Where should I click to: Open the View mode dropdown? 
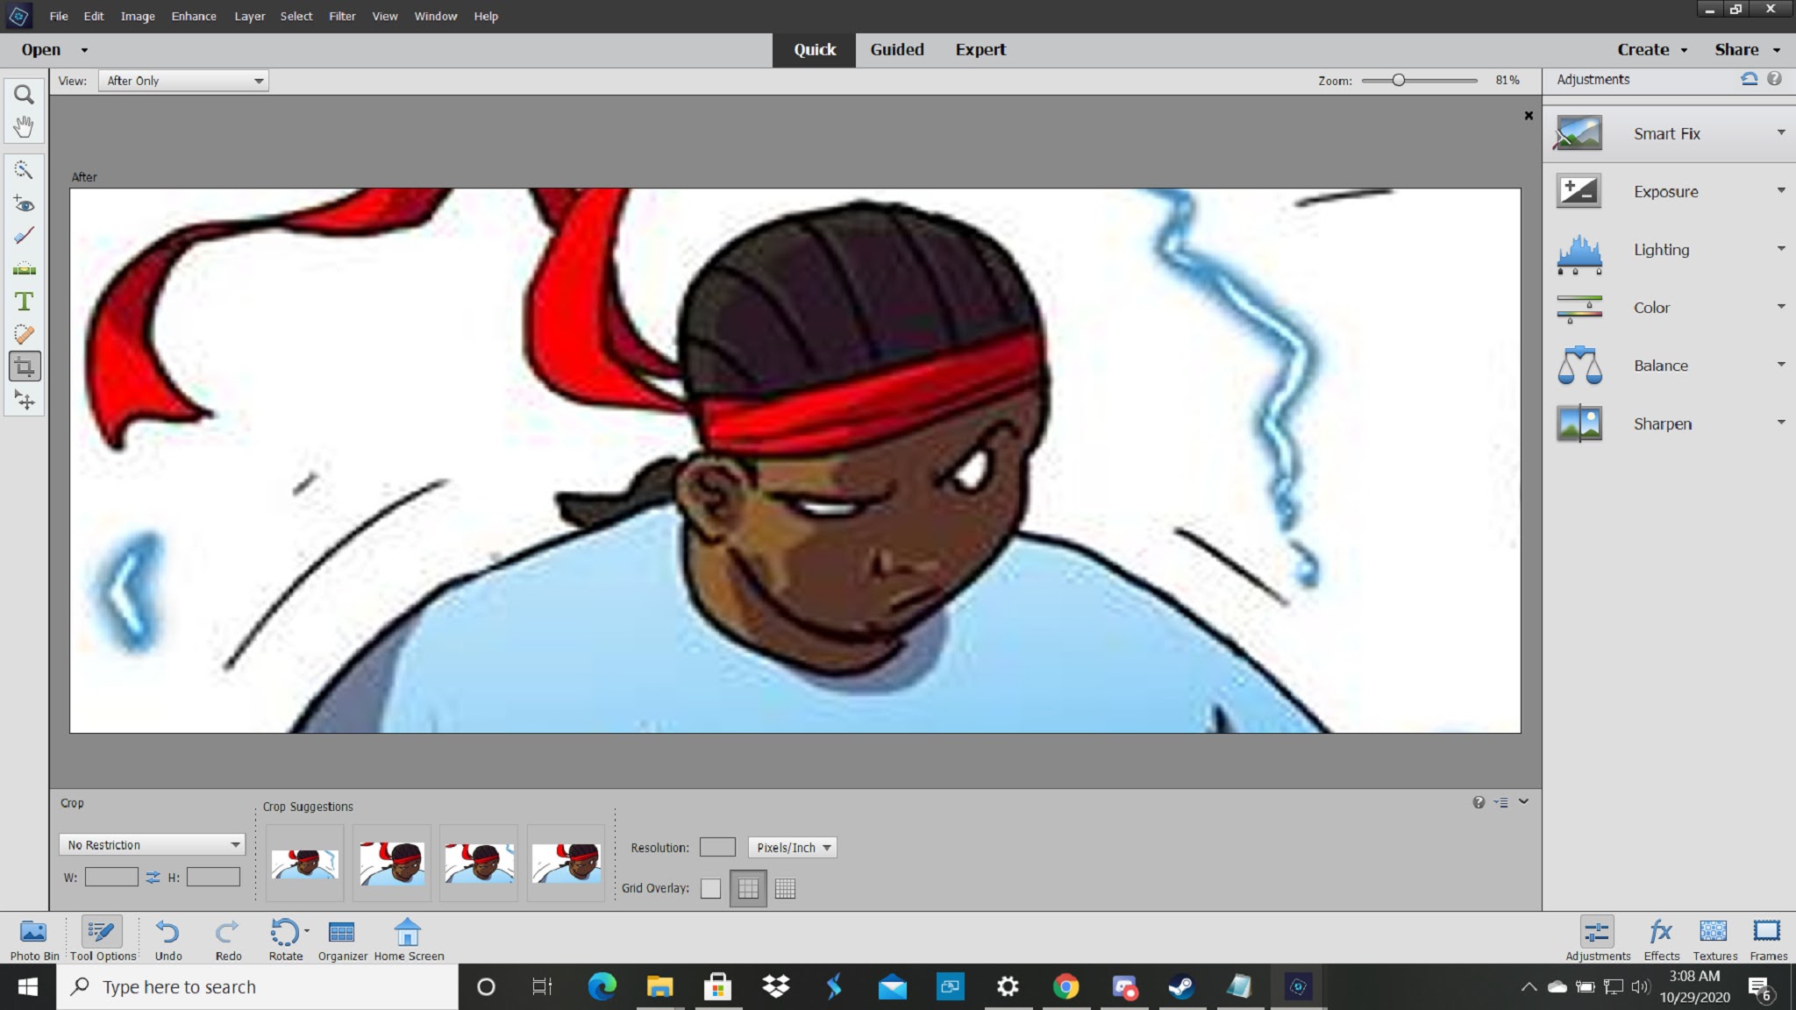coord(183,81)
